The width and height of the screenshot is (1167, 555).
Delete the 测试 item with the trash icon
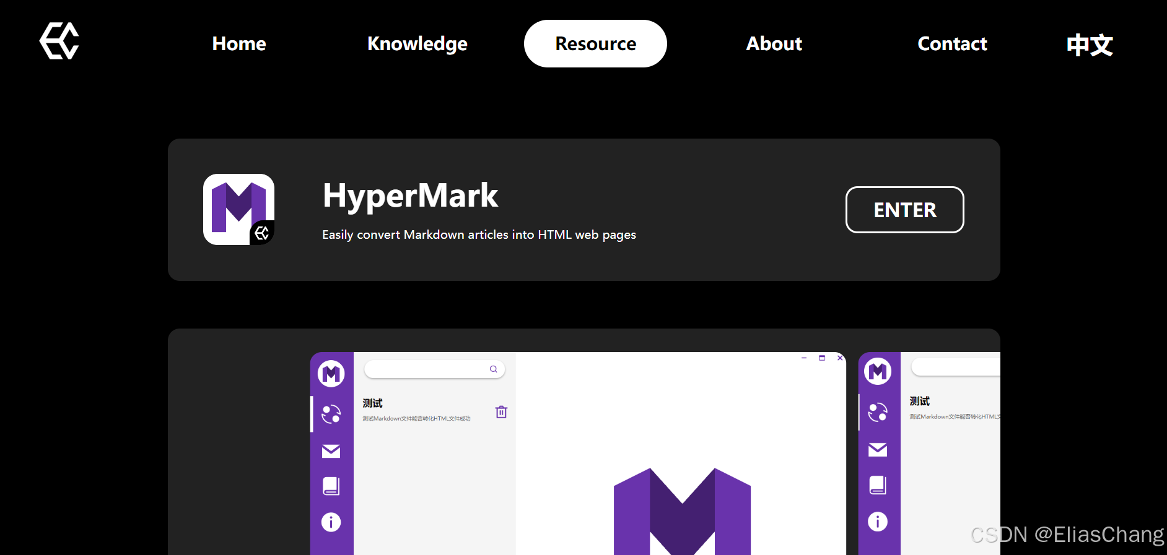click(502, 412)
